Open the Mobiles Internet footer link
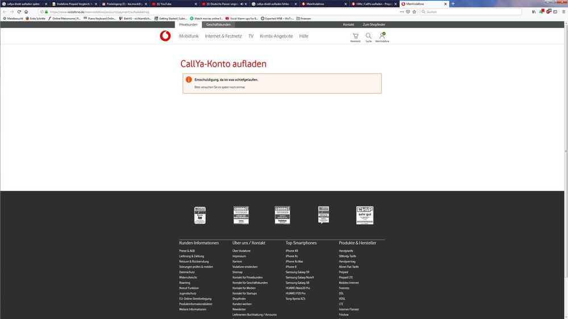 pos(349,283)
